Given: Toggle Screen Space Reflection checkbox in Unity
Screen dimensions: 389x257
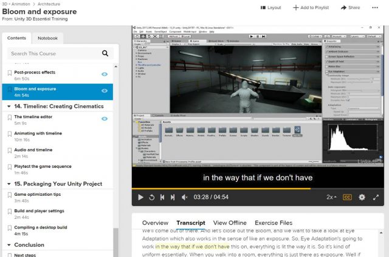Looking at the screenshot, I should click(x=327, y=56).
